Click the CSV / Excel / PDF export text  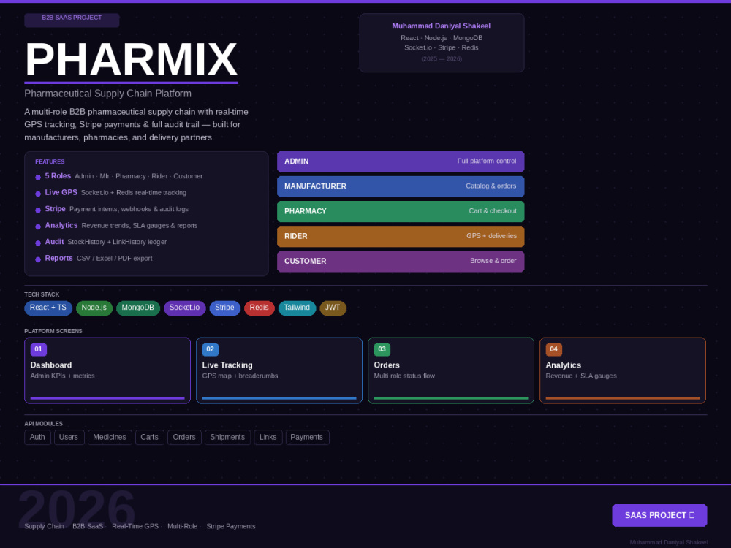click(x=115, y=258)
